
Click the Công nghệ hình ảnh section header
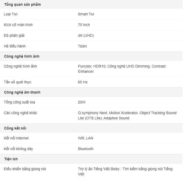22,56
